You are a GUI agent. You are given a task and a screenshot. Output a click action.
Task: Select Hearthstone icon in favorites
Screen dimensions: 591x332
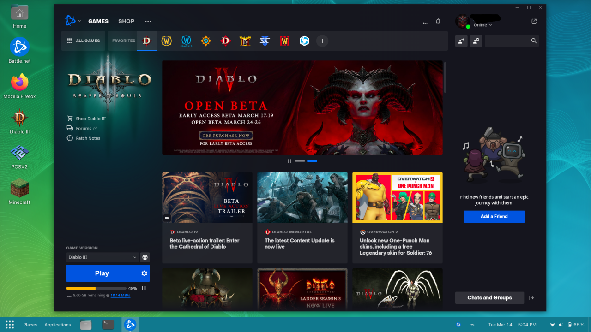point(205,41)
